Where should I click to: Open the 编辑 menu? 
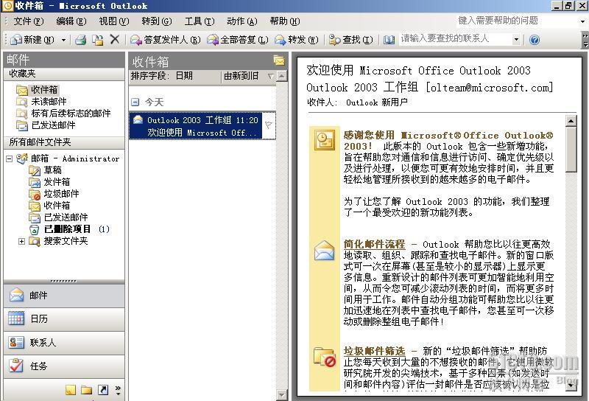click(x=71, y=21)
